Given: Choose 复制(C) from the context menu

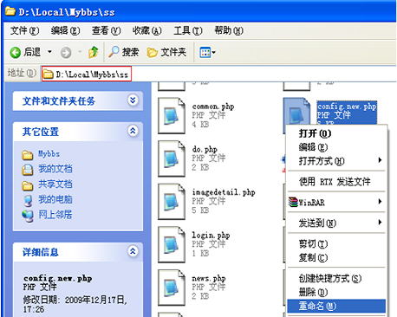Looking at the screenshot, I should click(x=336, y=257).
